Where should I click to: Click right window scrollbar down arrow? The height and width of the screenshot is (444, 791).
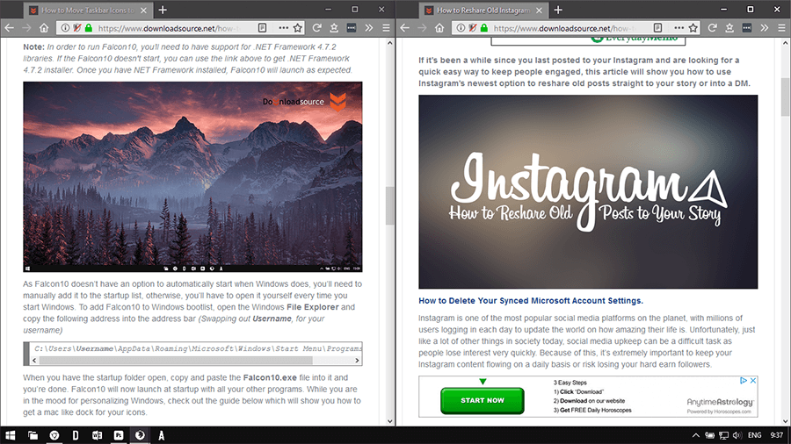[x=786, y=421]
